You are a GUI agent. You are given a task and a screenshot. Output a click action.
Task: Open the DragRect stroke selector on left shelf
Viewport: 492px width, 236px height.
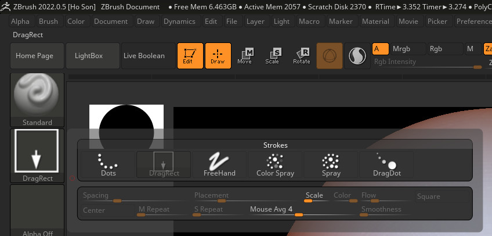point(37,156)
